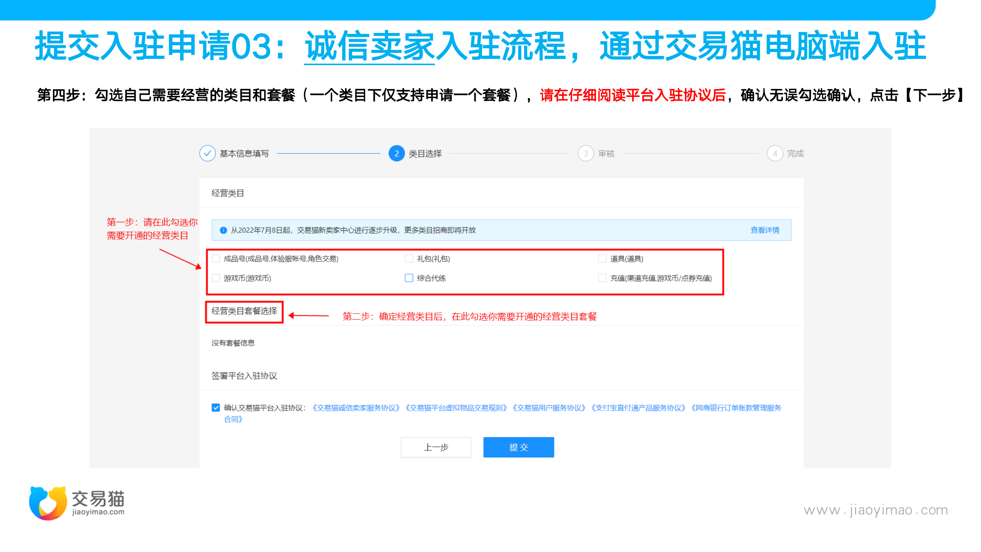Viewport: 981px width, 552px height.
Task: Open 《交易猫诚信卖家服务协议》 link
Action: (x=356, y=408)
